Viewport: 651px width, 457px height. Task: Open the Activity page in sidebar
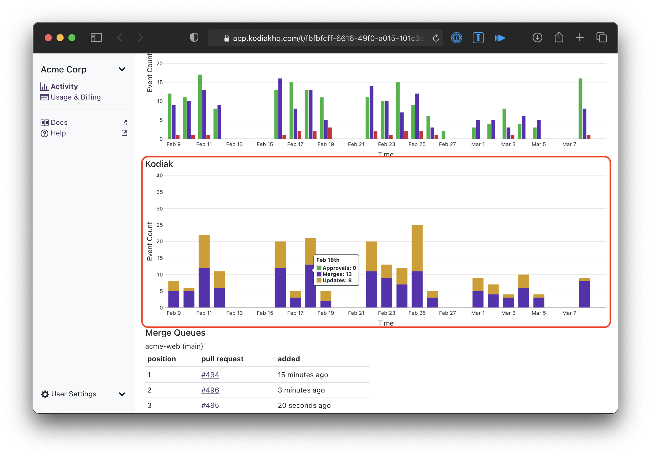coord(64,87)
